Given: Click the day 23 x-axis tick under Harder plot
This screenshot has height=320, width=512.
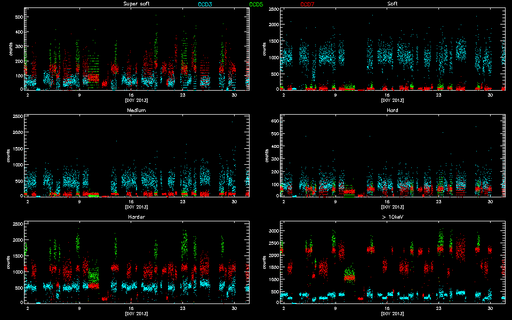Looking at the screenshot, I should point(183,308).
